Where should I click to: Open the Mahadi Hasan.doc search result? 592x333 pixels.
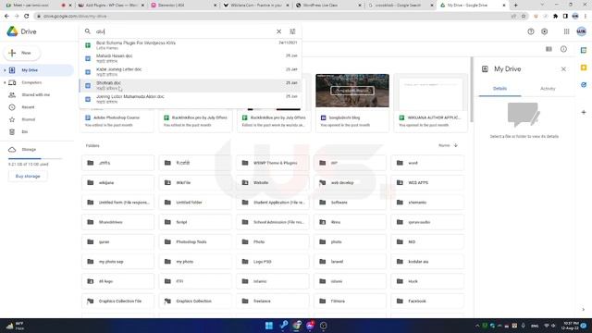coord(191,58)
